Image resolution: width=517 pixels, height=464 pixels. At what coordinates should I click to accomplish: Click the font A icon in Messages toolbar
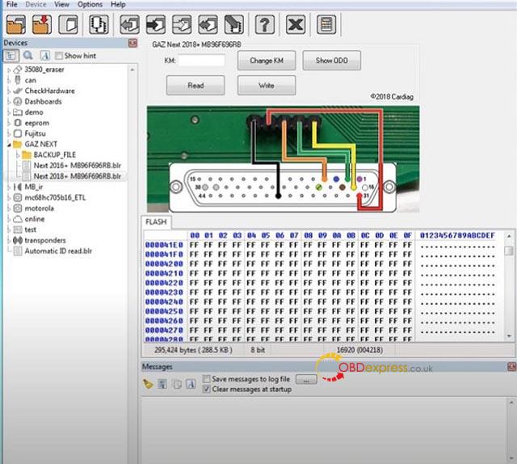point(191,384)
